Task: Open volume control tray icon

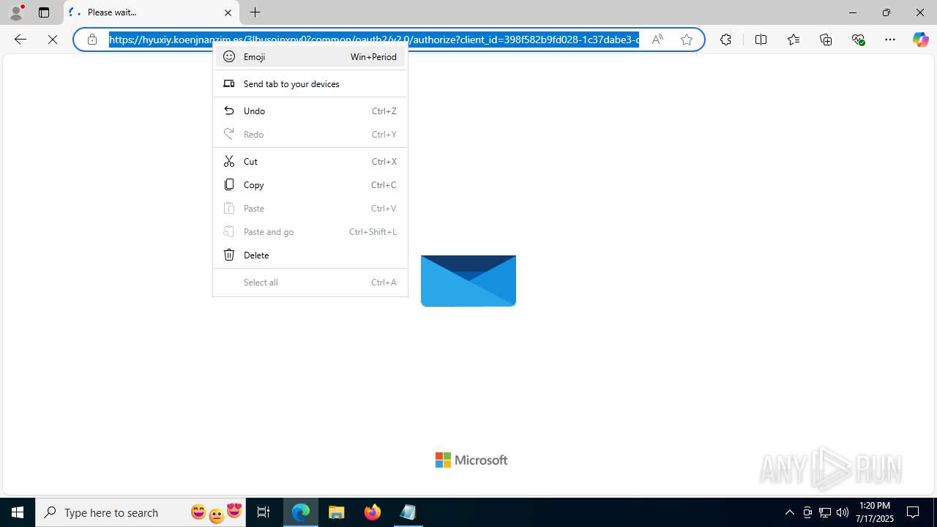Action: point(843,512)
